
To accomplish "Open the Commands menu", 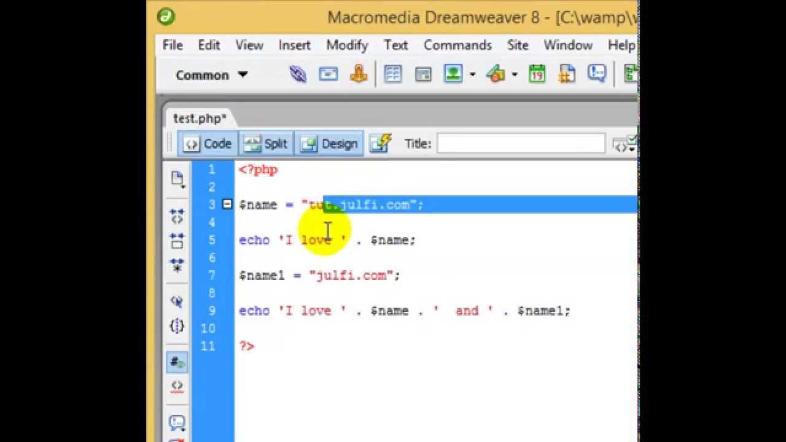I will point(458,45).
